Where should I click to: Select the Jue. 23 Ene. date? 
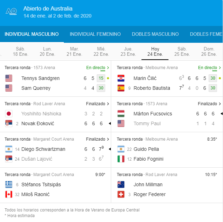(x=128, y=52)
